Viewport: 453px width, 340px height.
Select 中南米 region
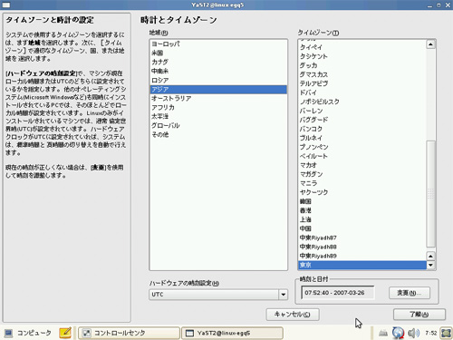[218, 72]
